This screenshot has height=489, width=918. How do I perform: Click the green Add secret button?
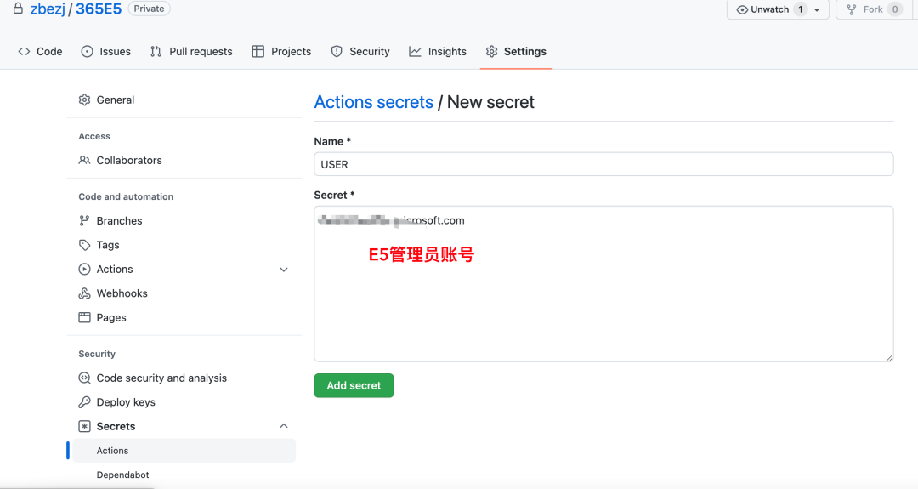click(x=354, y=385)
